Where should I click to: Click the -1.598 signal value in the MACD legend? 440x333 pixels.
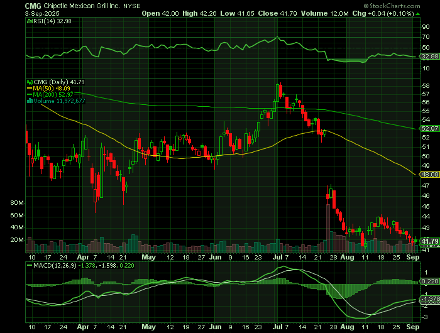[x=107, y=265]
